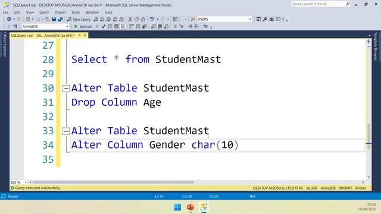Viewport: 381px width, 214px height.
Task: Click the Undo arrow icon
Action: pos(152,19)
